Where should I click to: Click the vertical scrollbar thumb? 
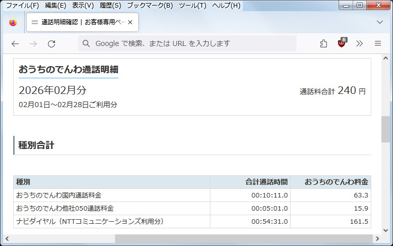385,129
